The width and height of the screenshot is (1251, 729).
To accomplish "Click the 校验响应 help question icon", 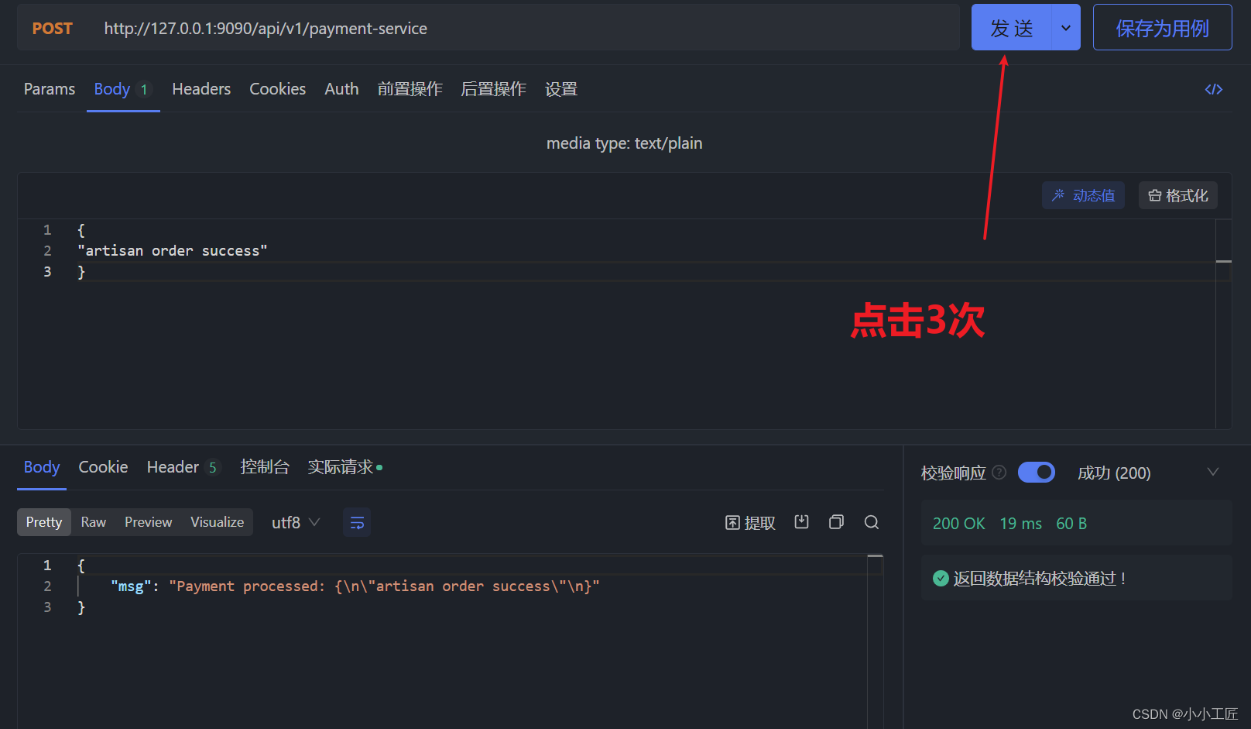I will (x=999, y=473).
